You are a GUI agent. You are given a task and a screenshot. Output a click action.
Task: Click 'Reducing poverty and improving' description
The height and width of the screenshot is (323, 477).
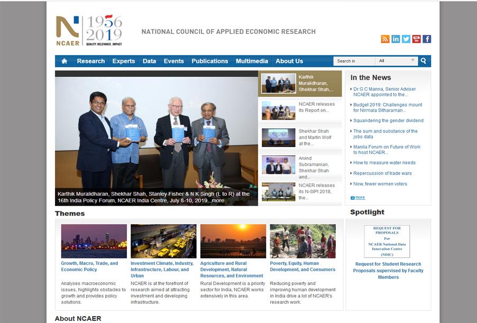pyautogui.click(x=302, y=293)
